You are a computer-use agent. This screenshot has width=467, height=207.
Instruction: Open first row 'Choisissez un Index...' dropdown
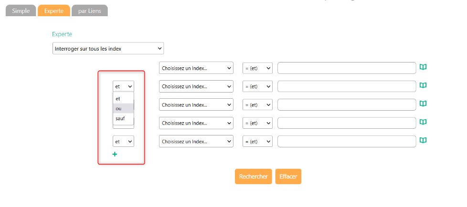(x=196, y=68)
